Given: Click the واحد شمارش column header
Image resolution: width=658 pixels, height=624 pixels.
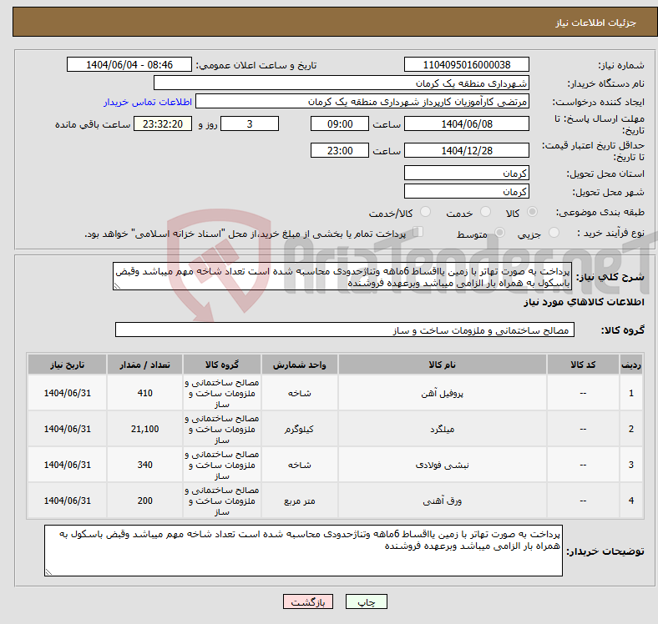Looking at the screenshot, I should (x=299, y=365).
